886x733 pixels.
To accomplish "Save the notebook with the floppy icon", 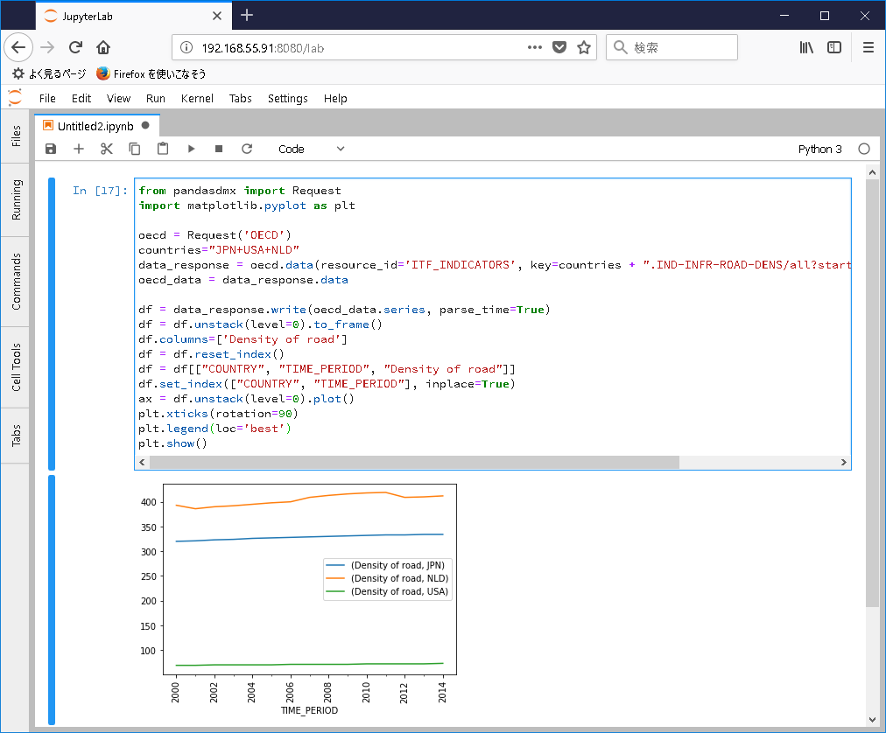I will (x=51, y=149).
